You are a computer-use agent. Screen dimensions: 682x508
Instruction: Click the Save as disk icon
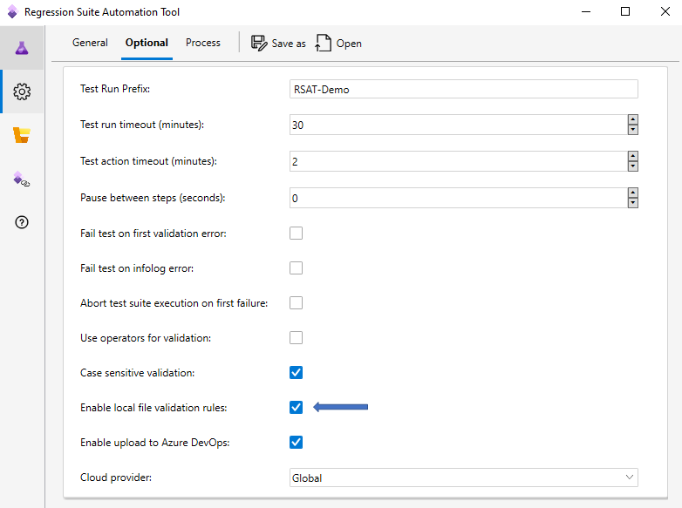pyautogui.click(x=259, y=43)
